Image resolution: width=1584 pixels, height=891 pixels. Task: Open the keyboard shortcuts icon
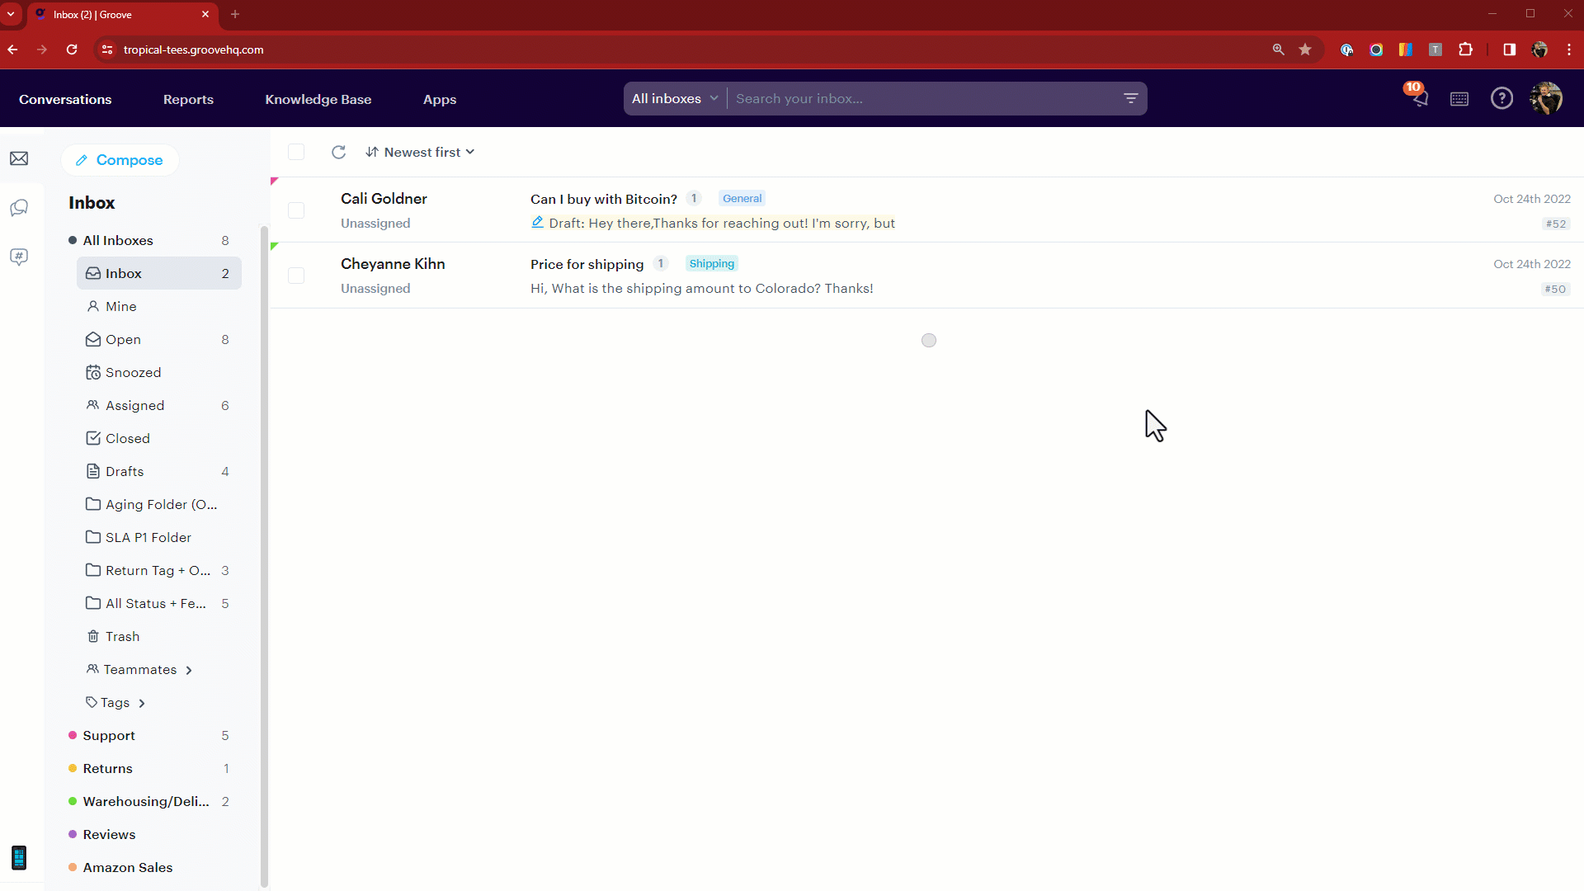1459,99
